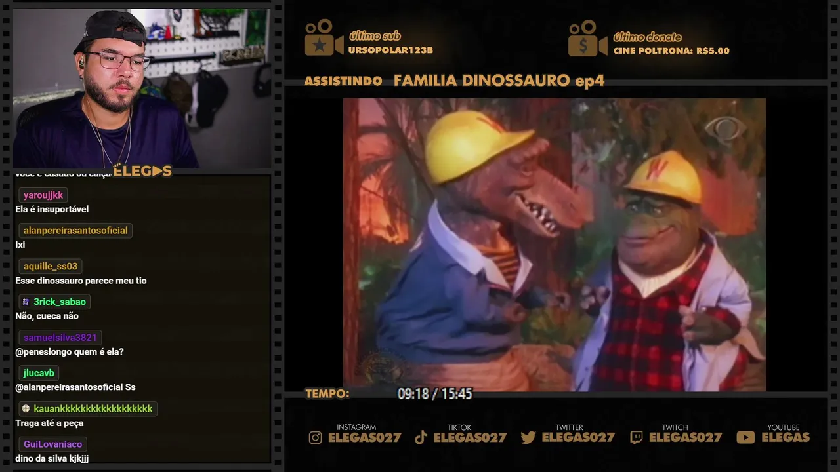The height and width of the screenshot is (472, 840).
Task: Click the badge icon beside 3rick_sabao
Action: [26, 302]
